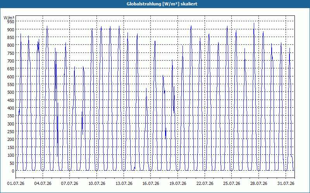Click the 0 y-axis tick label

coord(13,171)
